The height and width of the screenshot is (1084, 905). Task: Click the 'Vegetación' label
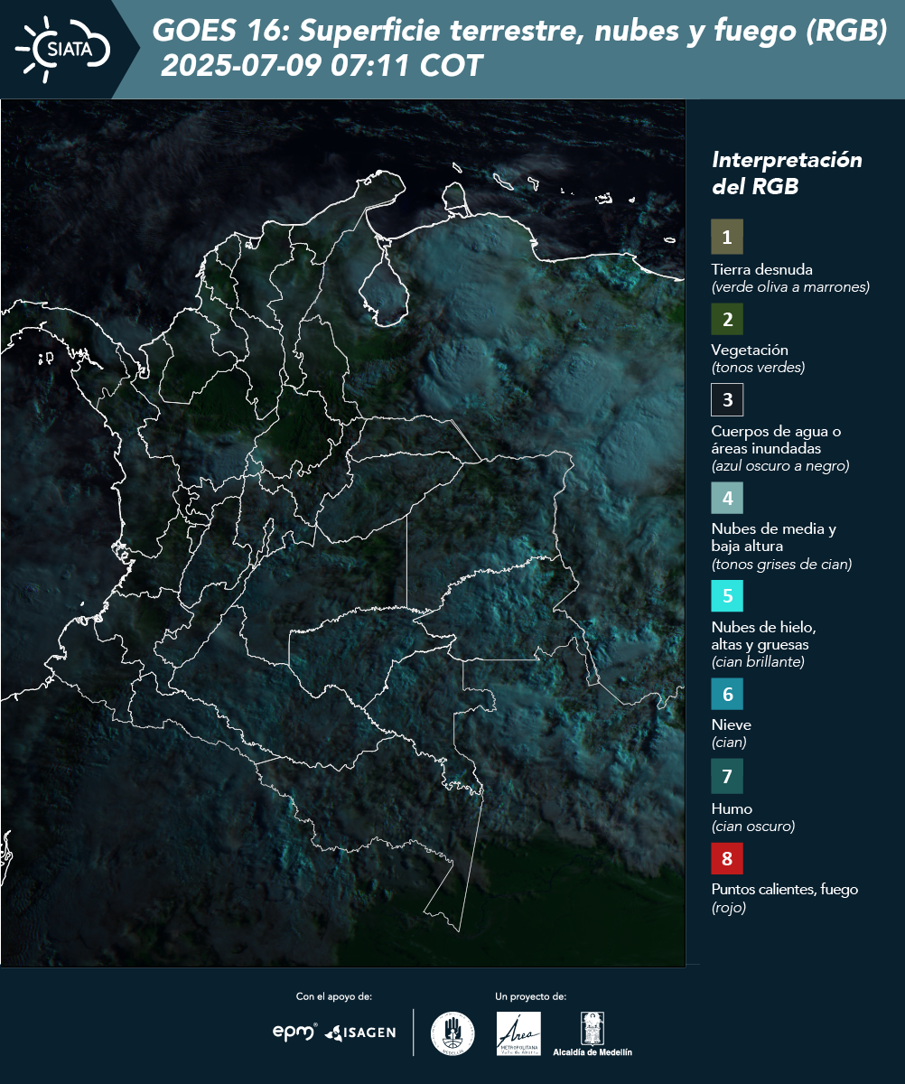click(x=750, y=350)
